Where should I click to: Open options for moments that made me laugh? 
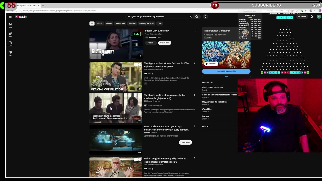(194, 95)
